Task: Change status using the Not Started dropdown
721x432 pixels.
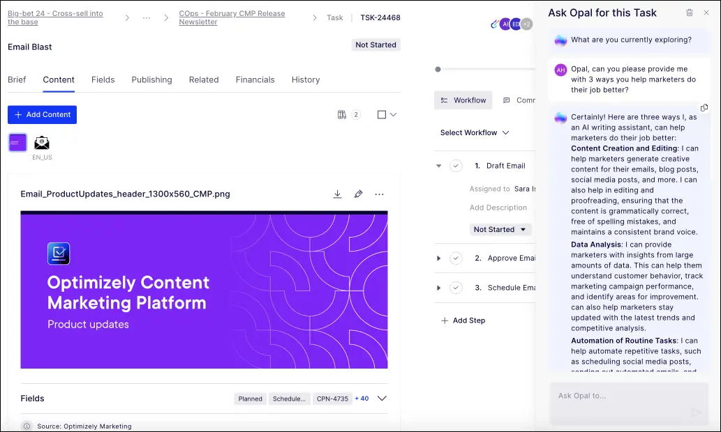Action: point(500,229)
